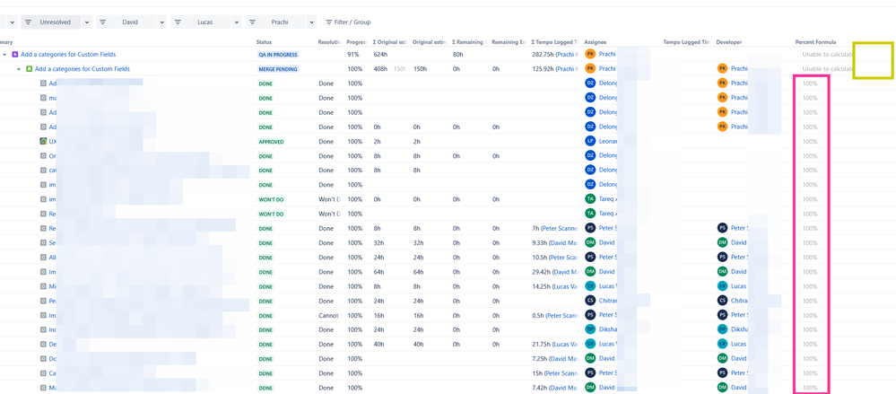The height and width of the screenshot is (394, 896).
Task: Click the Percent Formula column header
Action: [815, 42]
